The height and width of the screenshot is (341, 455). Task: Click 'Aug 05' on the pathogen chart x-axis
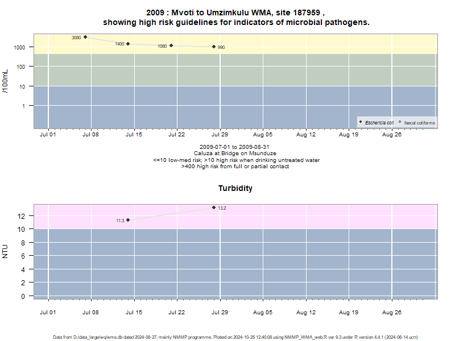coord(263,135)
